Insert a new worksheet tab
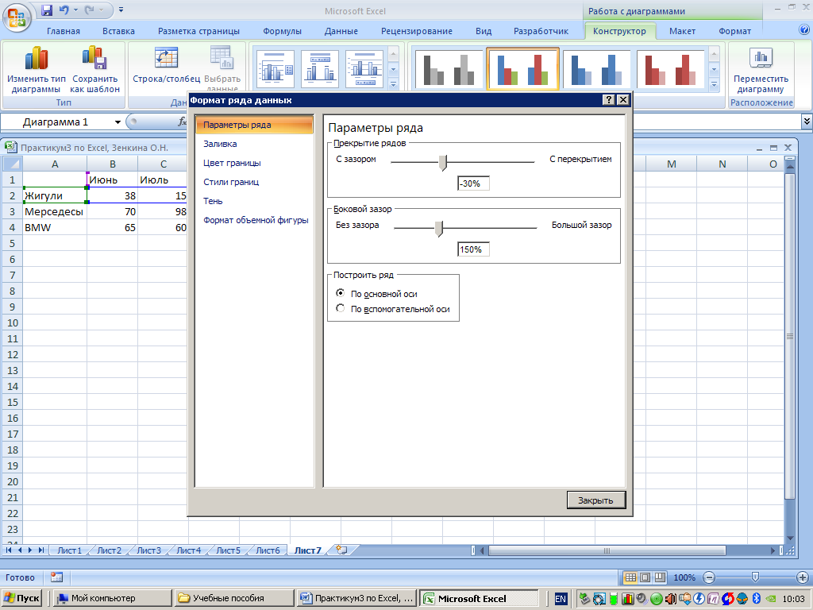 341,550
